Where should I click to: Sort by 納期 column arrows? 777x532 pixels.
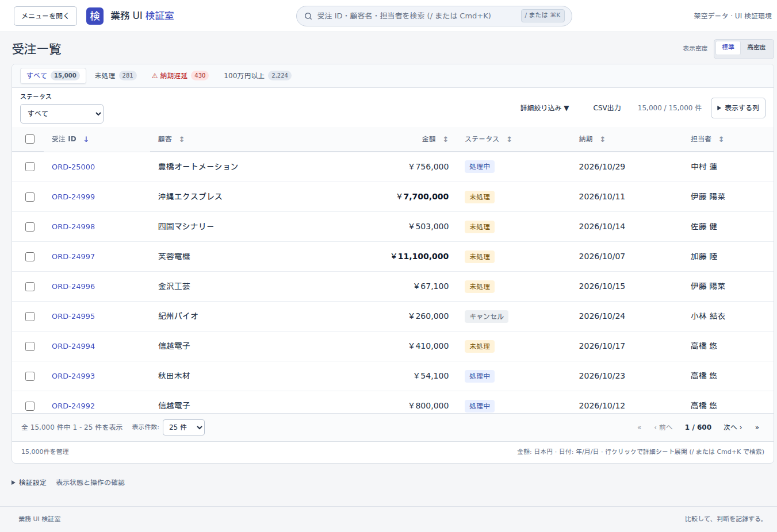point(602,139)
